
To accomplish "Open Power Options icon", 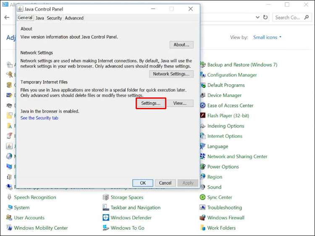I will tap(203, 167).
